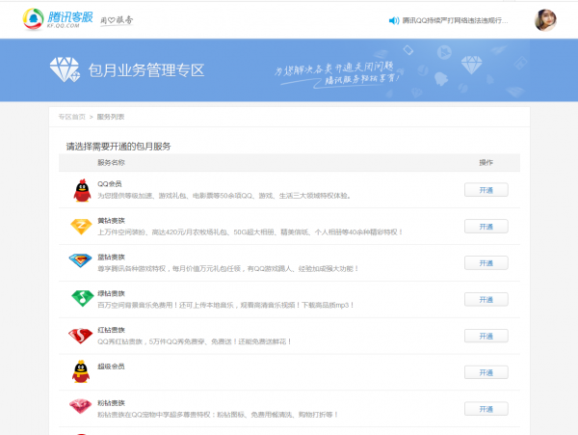Go to 专区首页 breadcrumb link
578x435 pixels.
(x=72, y=117)
